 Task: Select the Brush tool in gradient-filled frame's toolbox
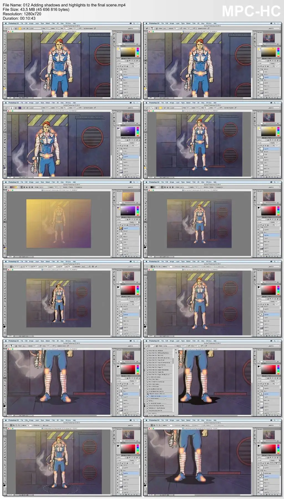[x=5, y=211]
